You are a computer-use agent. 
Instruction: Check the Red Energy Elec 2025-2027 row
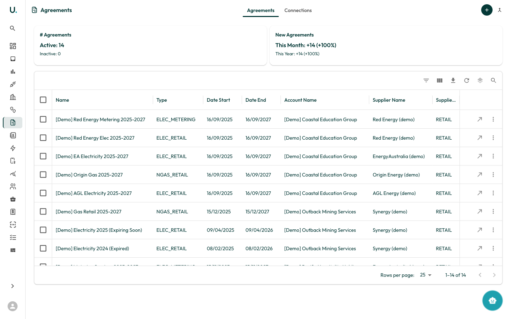tap(43, 138)
